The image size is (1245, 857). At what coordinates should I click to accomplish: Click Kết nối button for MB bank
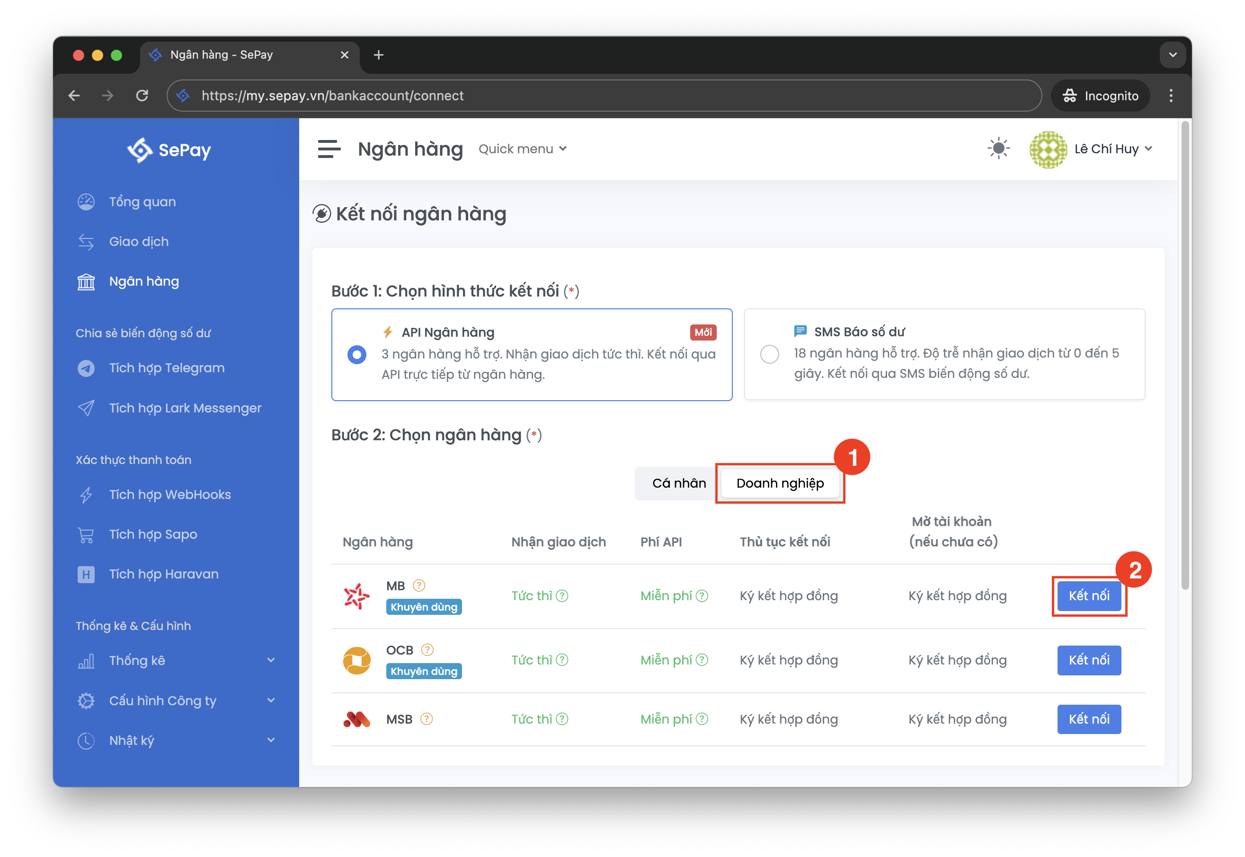(1089, 595)
